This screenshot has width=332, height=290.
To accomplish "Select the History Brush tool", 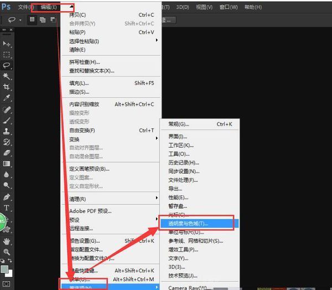I will tap(7, 142).
